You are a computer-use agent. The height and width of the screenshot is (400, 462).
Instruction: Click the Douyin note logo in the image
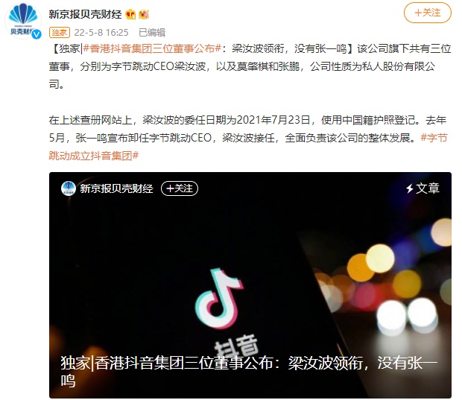click(220, 298)
